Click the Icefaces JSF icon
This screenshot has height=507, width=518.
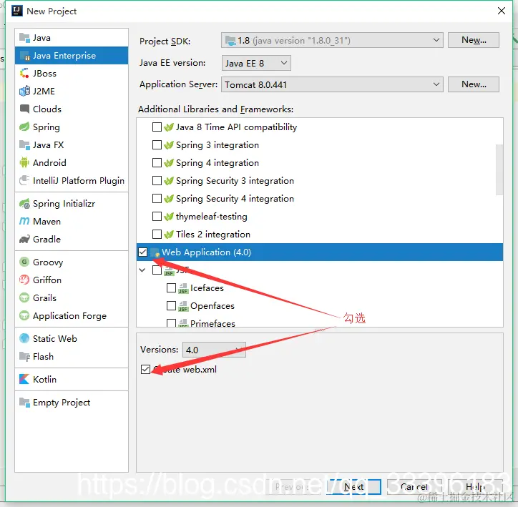pos(183,288)
